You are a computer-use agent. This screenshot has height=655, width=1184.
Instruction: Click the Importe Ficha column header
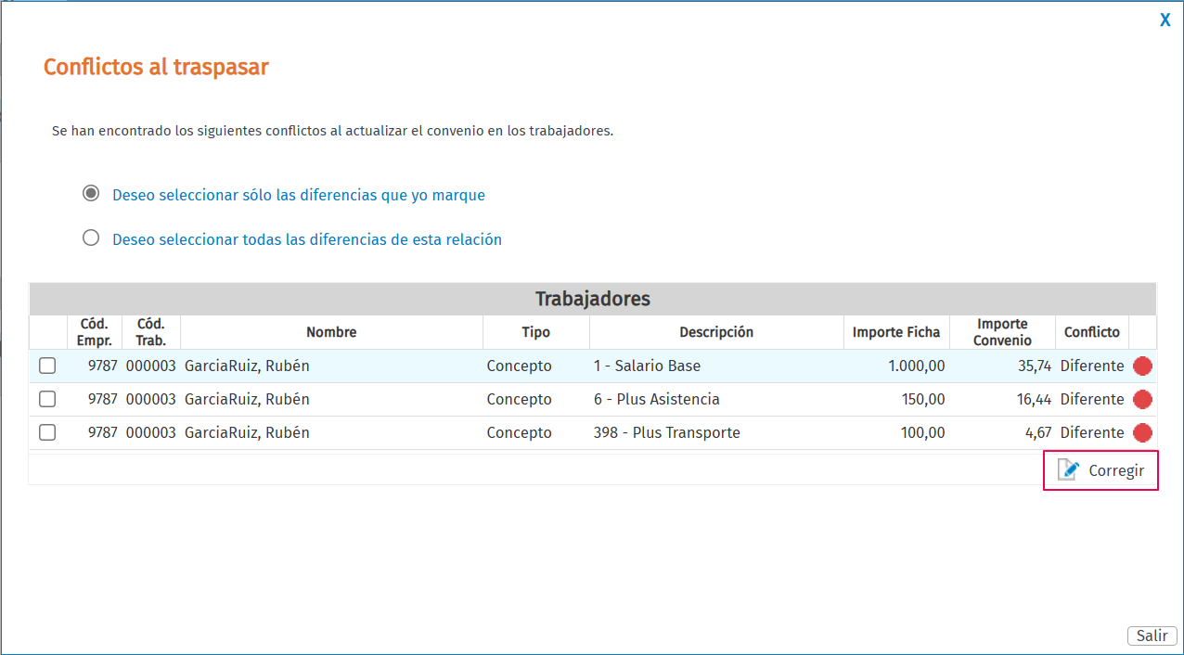(x=896, y=332)
